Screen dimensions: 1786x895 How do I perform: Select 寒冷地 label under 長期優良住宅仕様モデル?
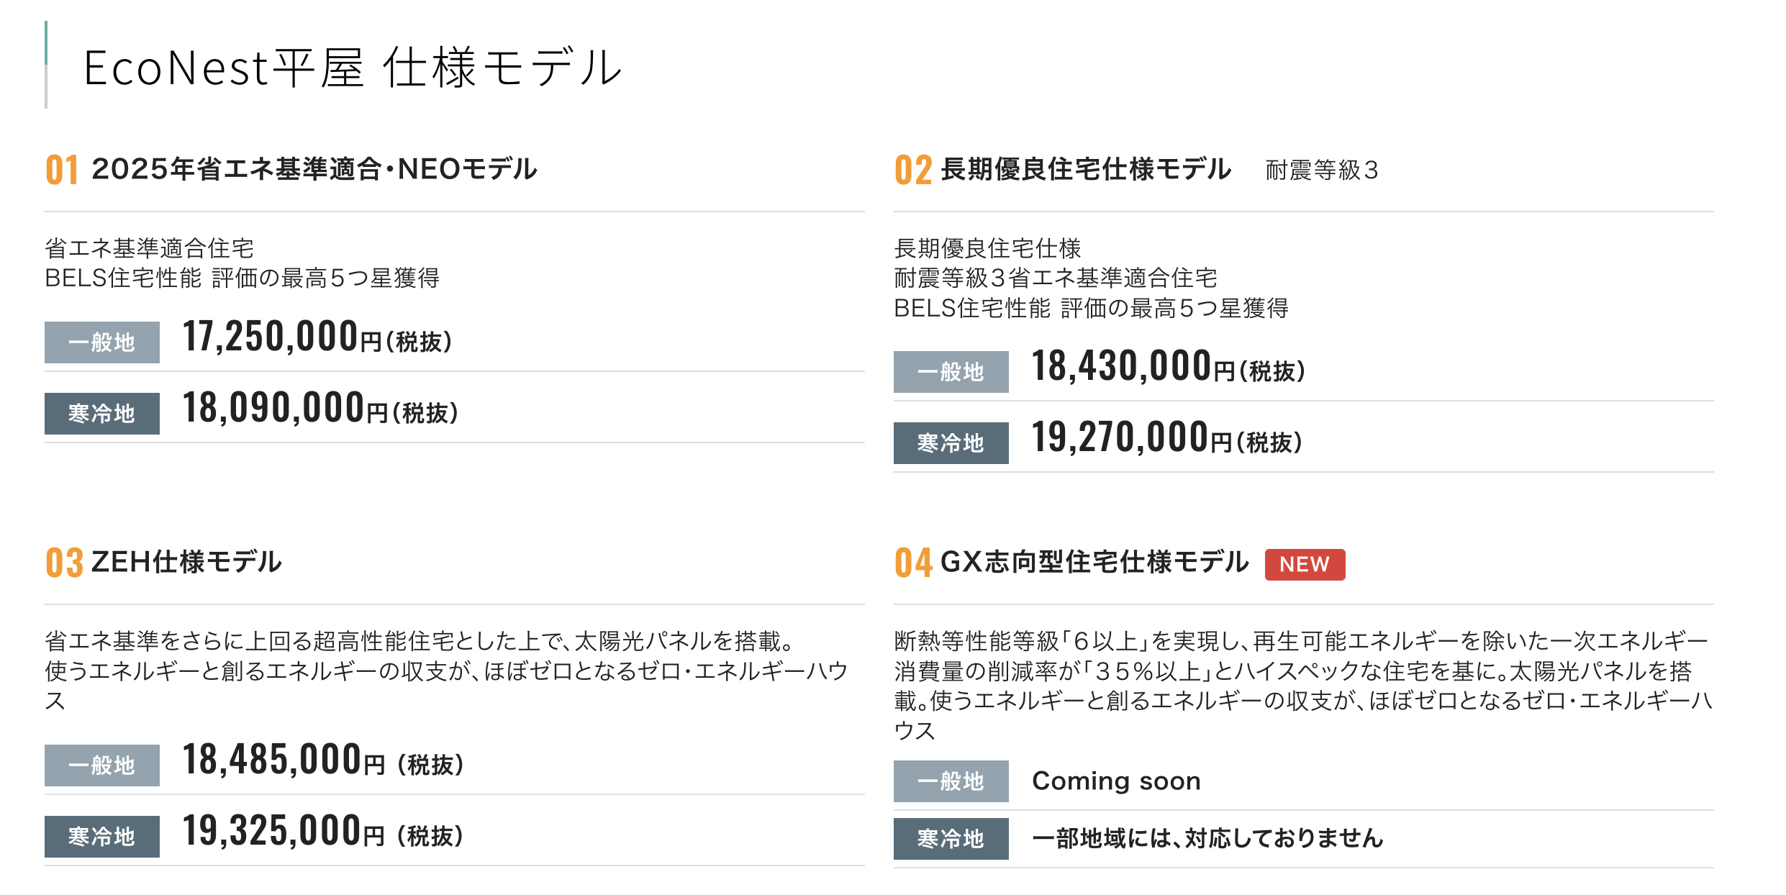click(951, 443)
